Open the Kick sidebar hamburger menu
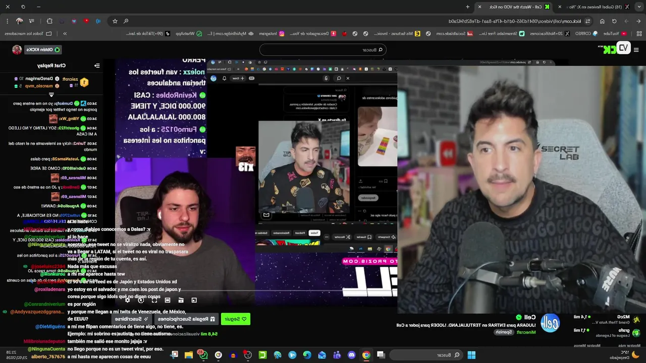 coord(636,49)
